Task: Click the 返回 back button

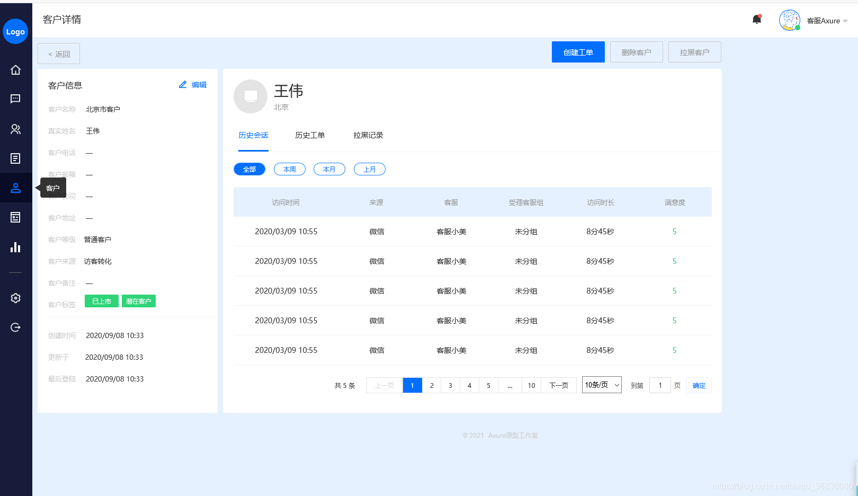Action: coord(59,54)
